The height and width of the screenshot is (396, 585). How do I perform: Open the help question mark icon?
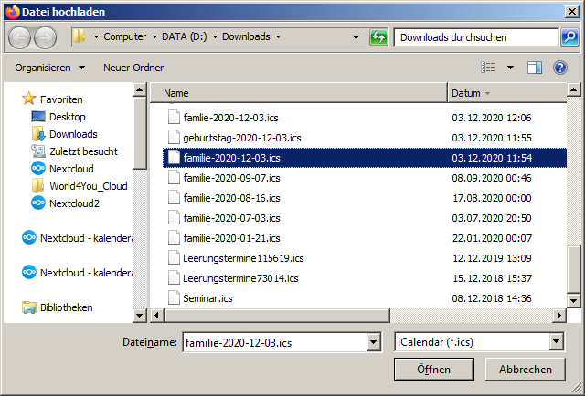[560, 68]
